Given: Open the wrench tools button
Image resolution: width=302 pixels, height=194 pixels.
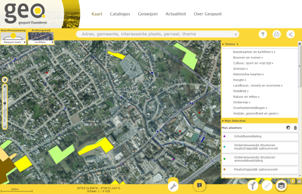Looking at the screenshot, I should (173, 186).
